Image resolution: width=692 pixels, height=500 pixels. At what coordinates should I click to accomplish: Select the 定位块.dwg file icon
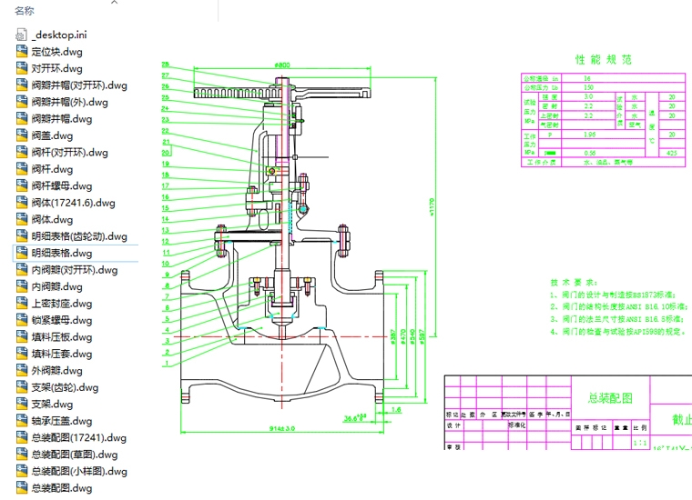[x=22, y=52]
